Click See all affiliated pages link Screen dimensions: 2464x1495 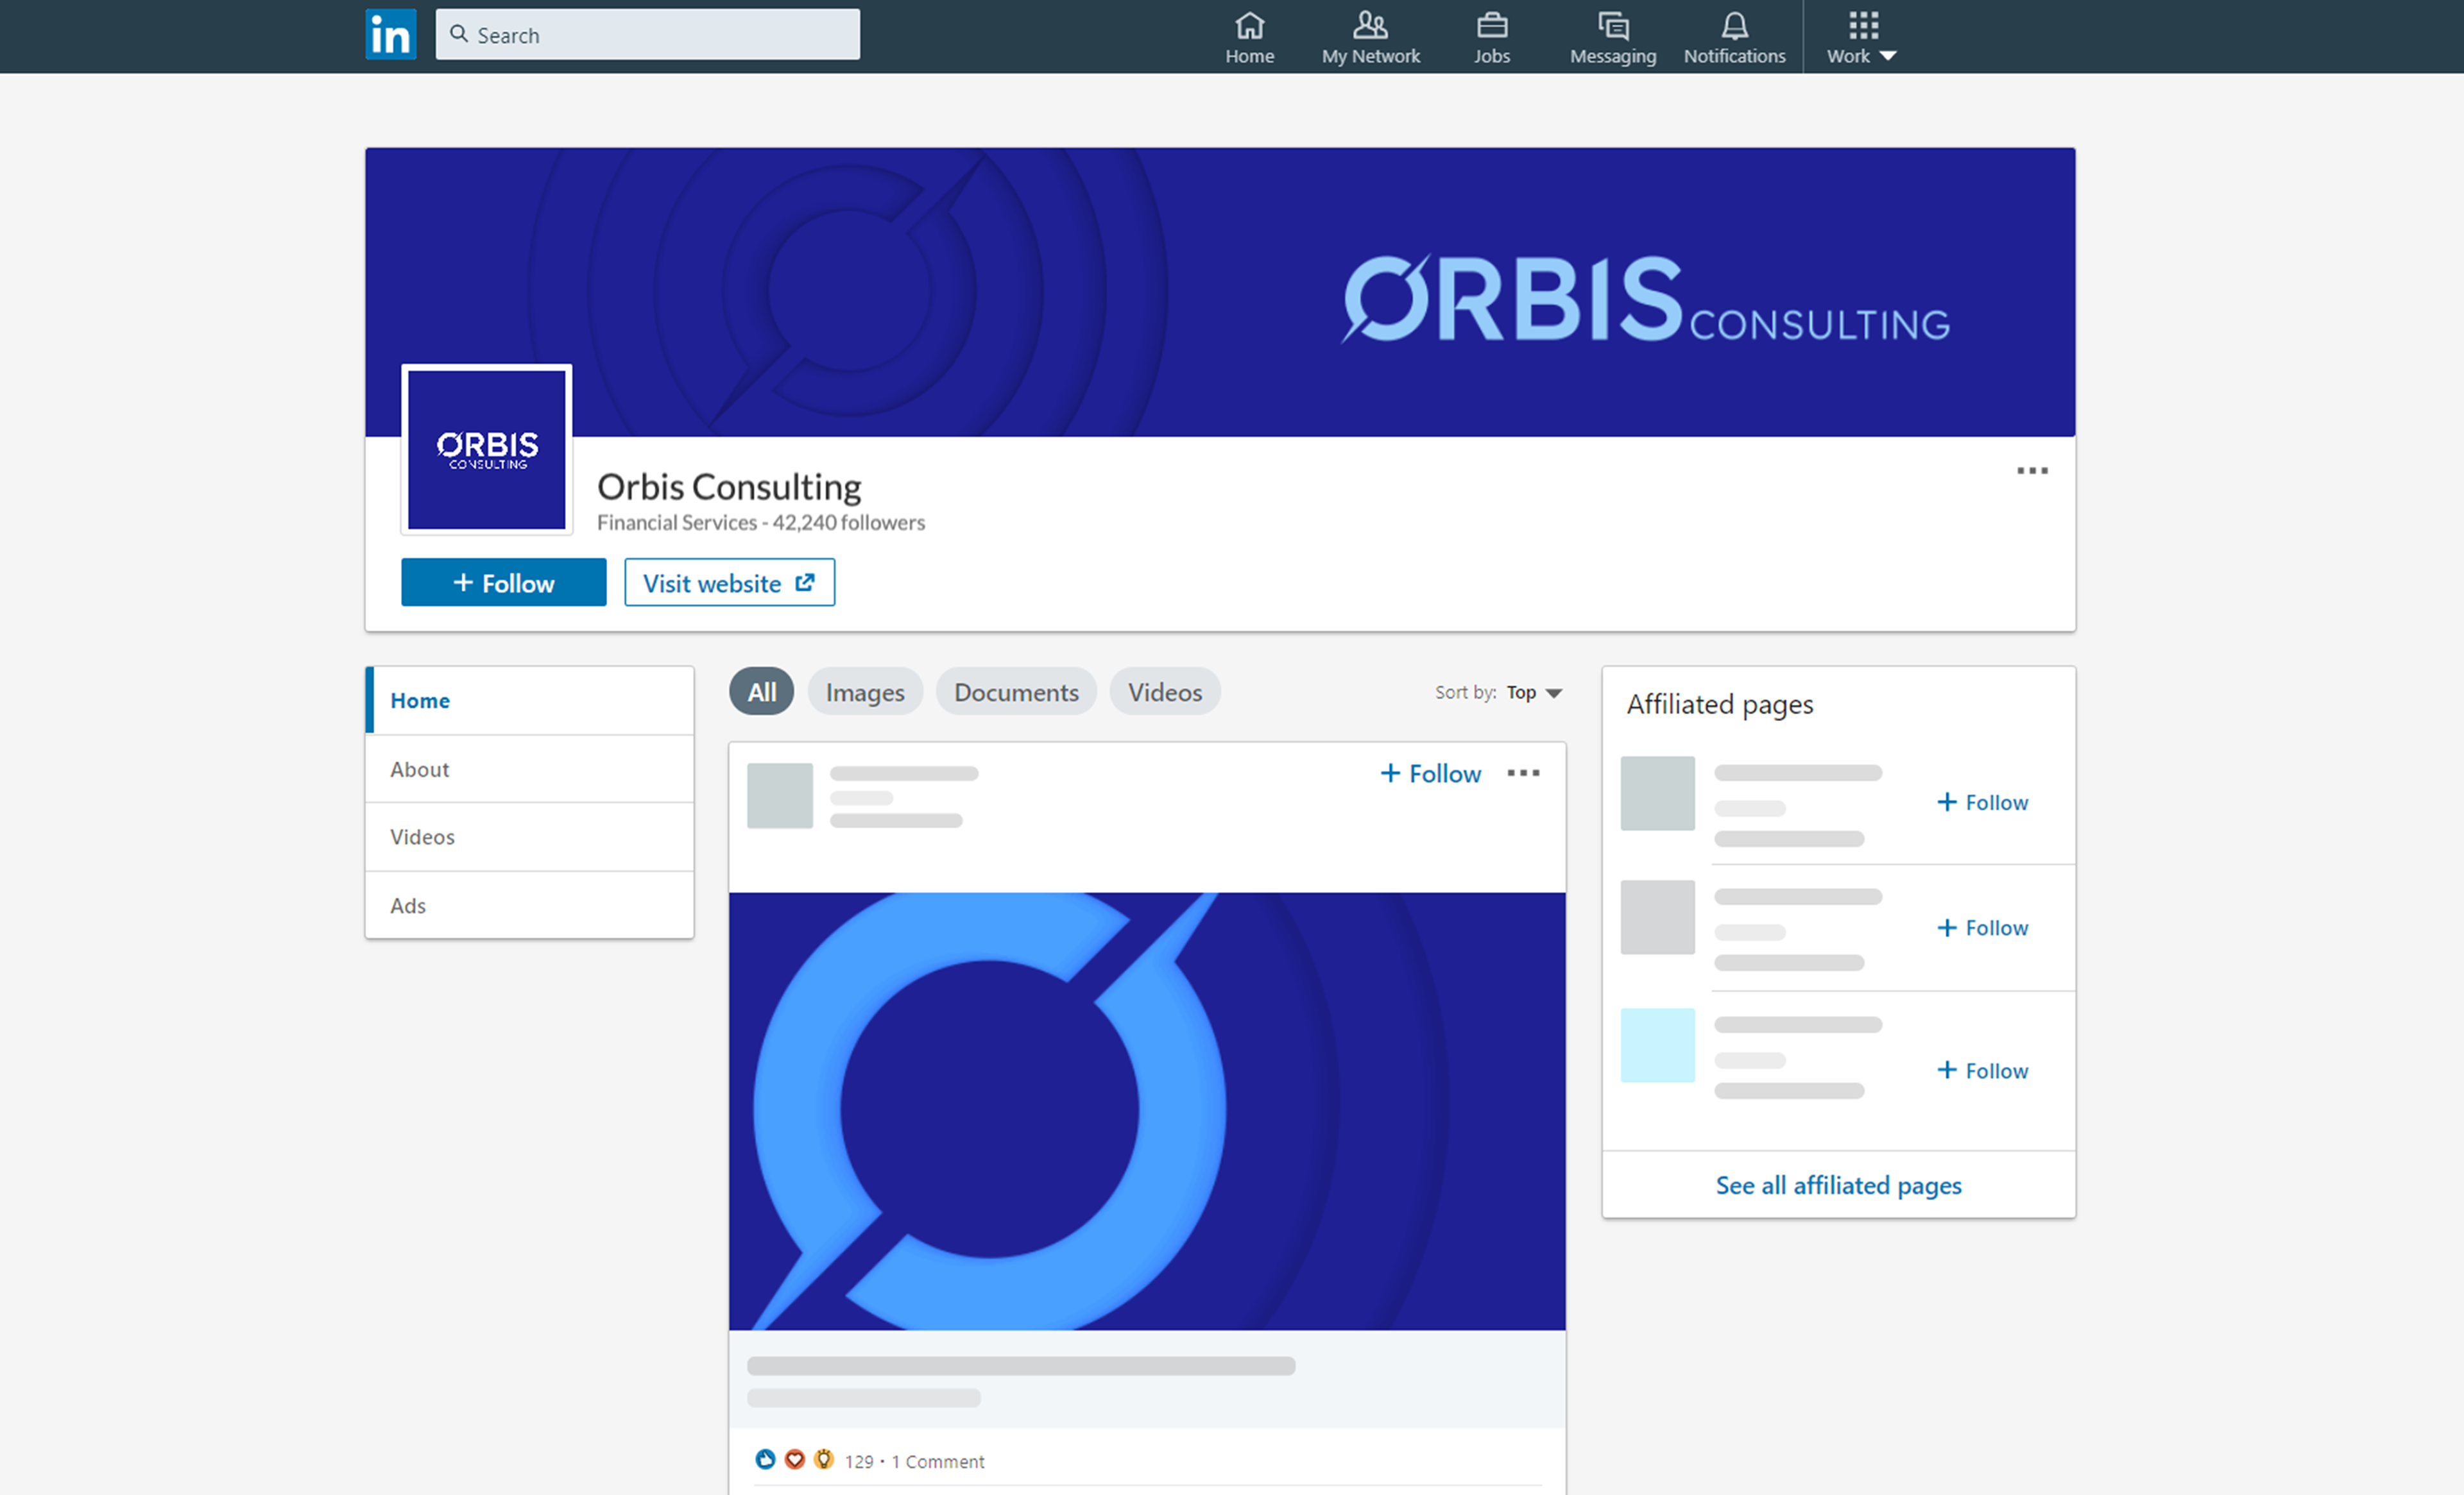[1838, 1185]
